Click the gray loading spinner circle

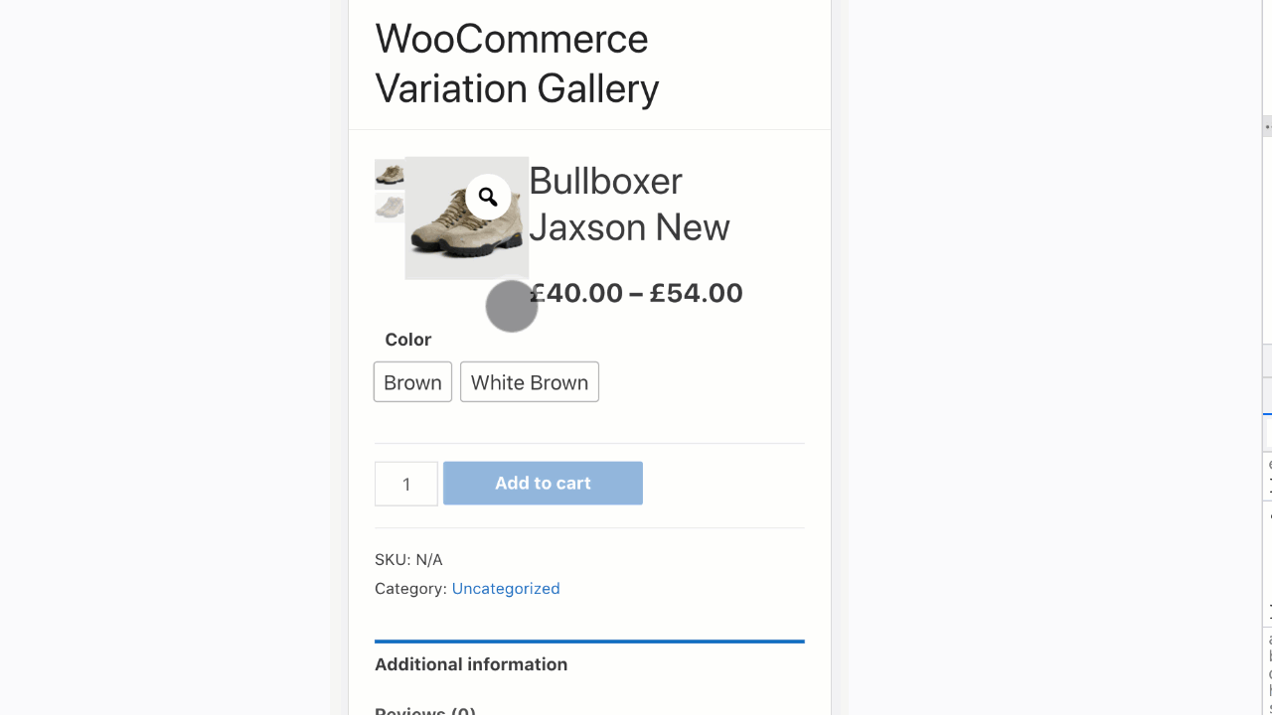tap(511, 306)
